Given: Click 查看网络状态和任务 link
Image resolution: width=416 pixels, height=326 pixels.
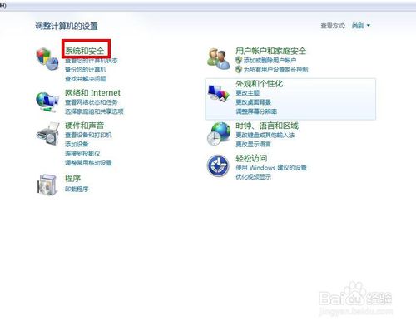Looking at the screenshot, I should (x=92, y=102).
